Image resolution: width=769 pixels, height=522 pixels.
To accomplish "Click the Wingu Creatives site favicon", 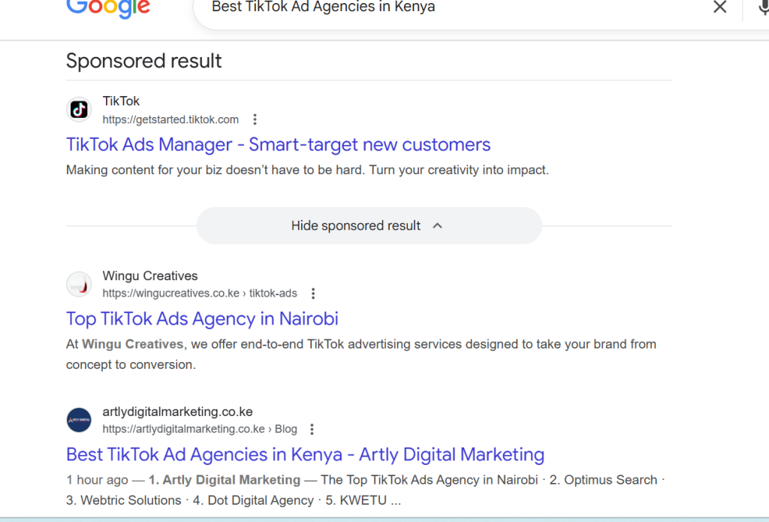I will (x=79, y=285).
